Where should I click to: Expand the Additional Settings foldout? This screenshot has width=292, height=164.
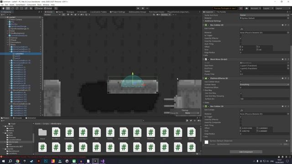(212, 21)
